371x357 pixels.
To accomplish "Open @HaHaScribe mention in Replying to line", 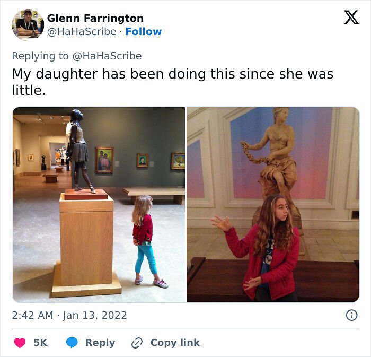I will (x=107, y=56).
